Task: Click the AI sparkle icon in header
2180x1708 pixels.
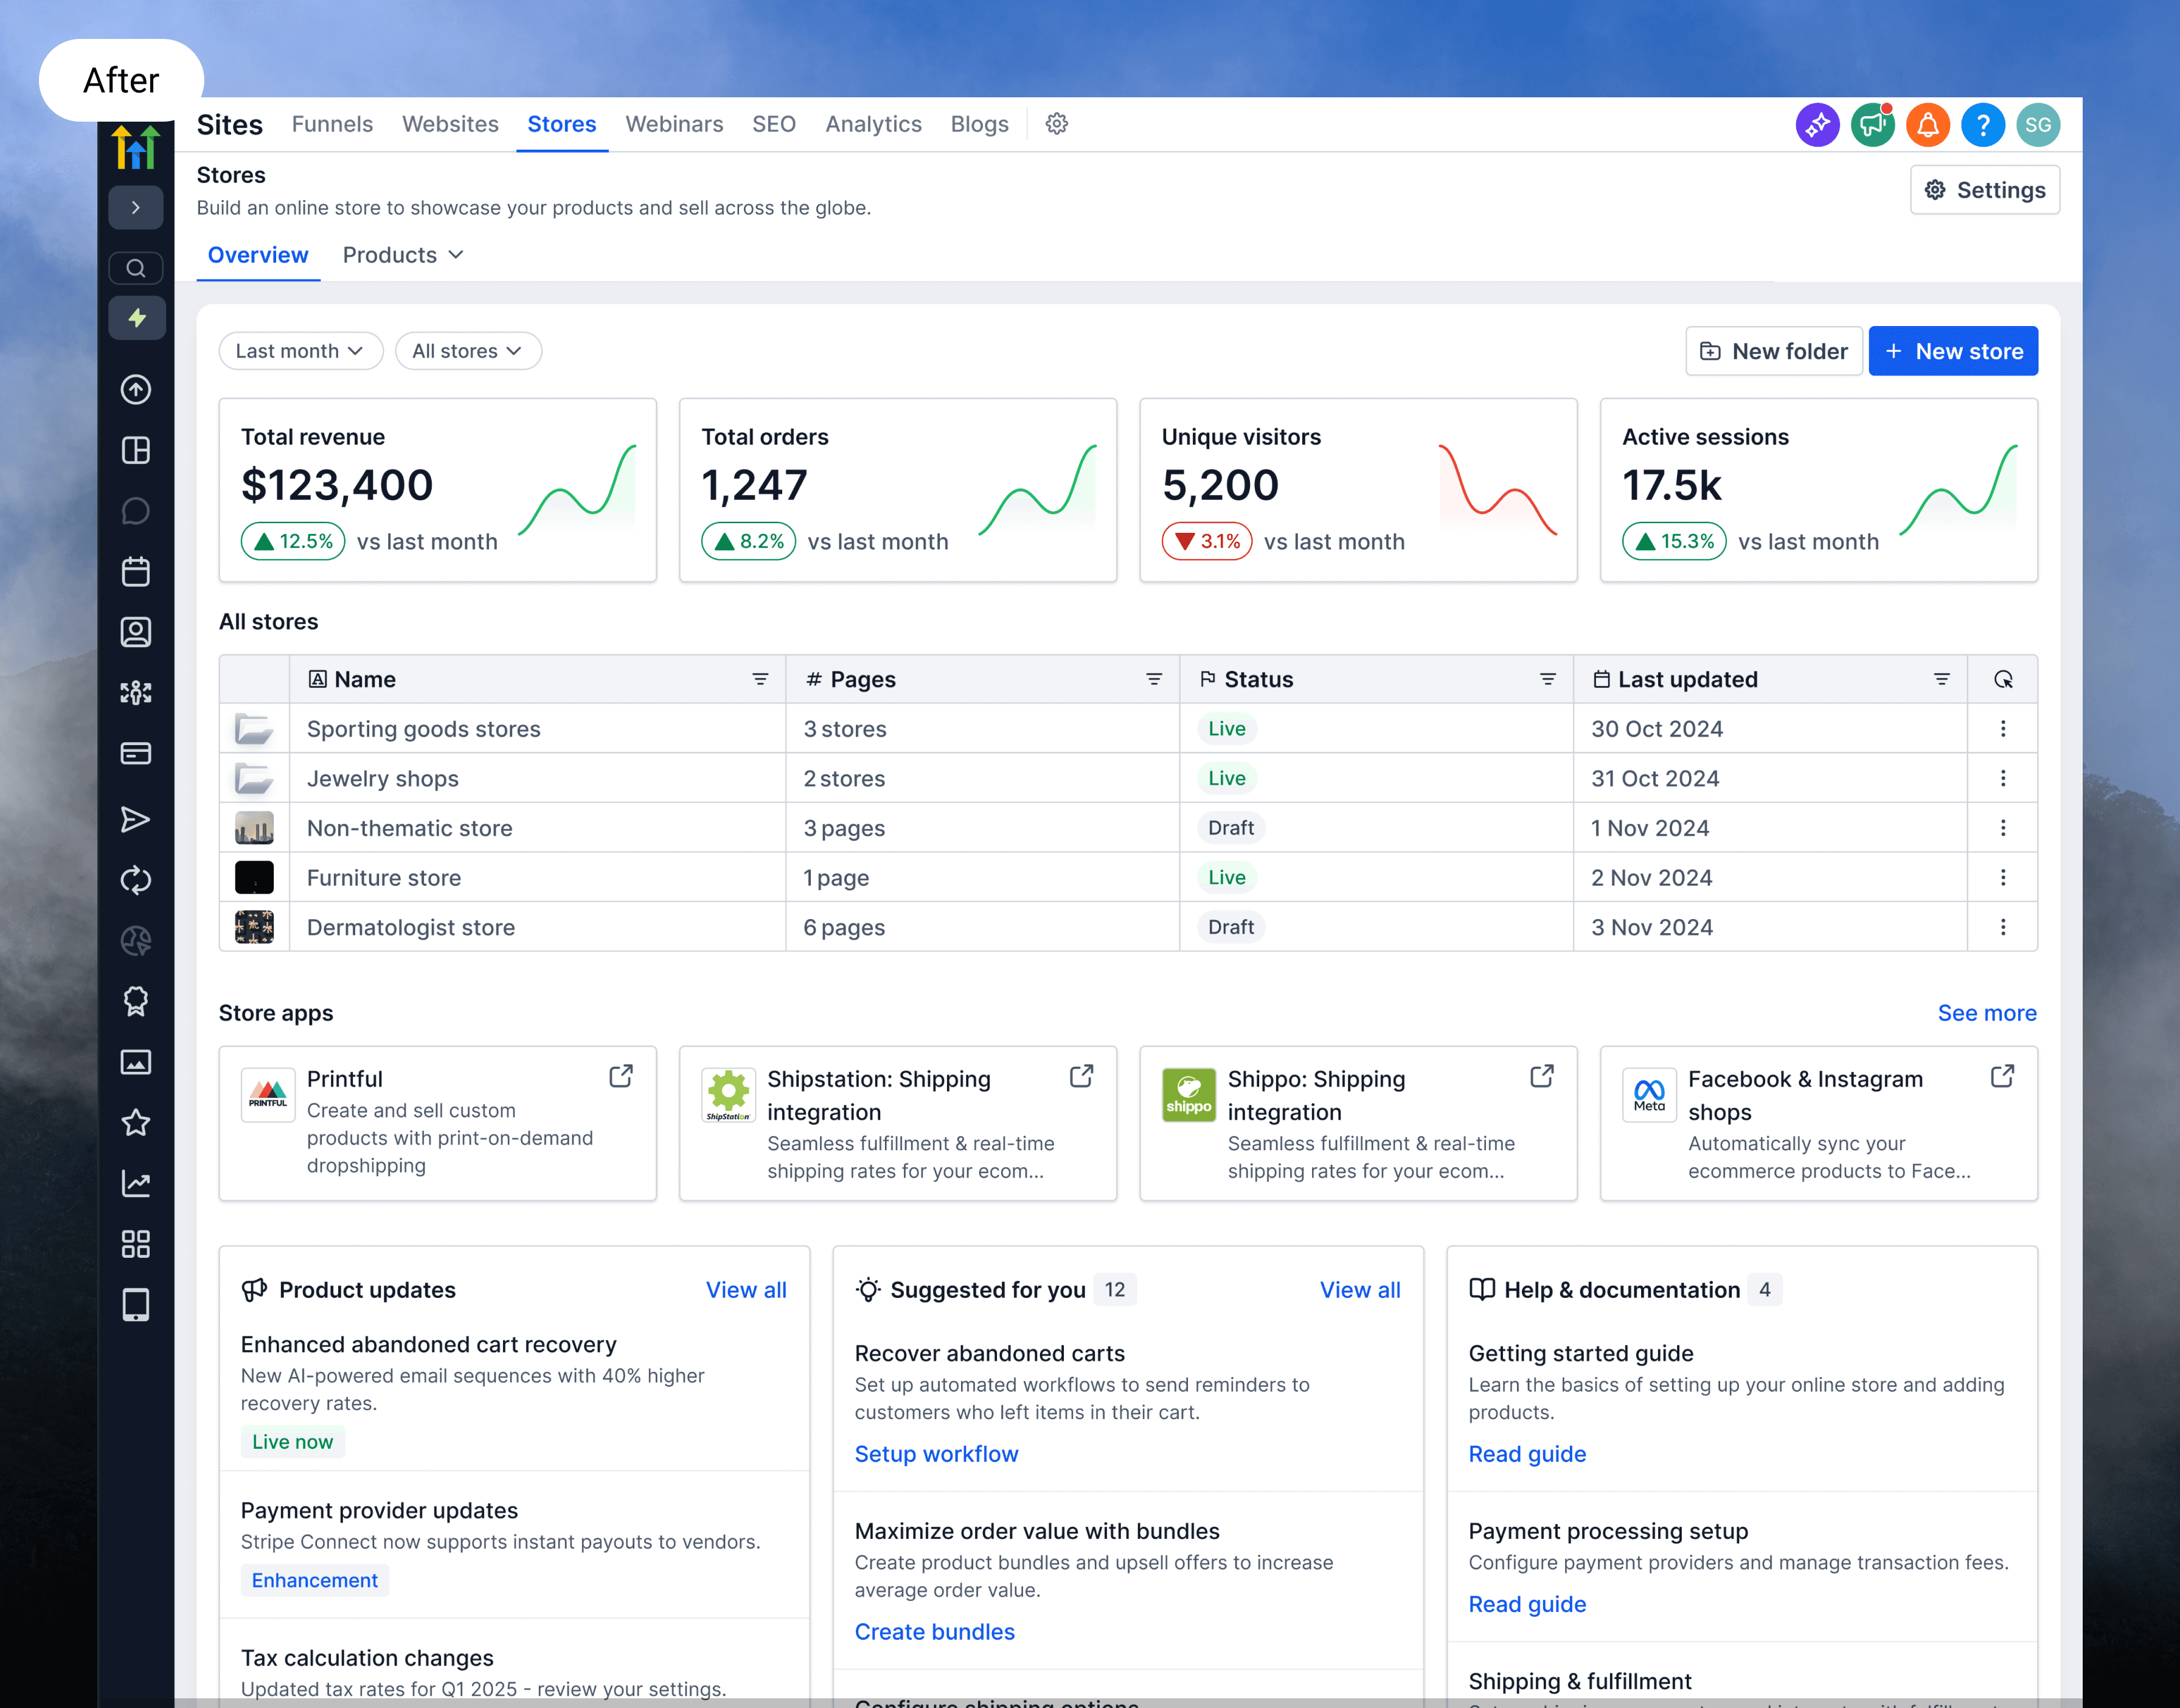Action: pos(1817,125)
